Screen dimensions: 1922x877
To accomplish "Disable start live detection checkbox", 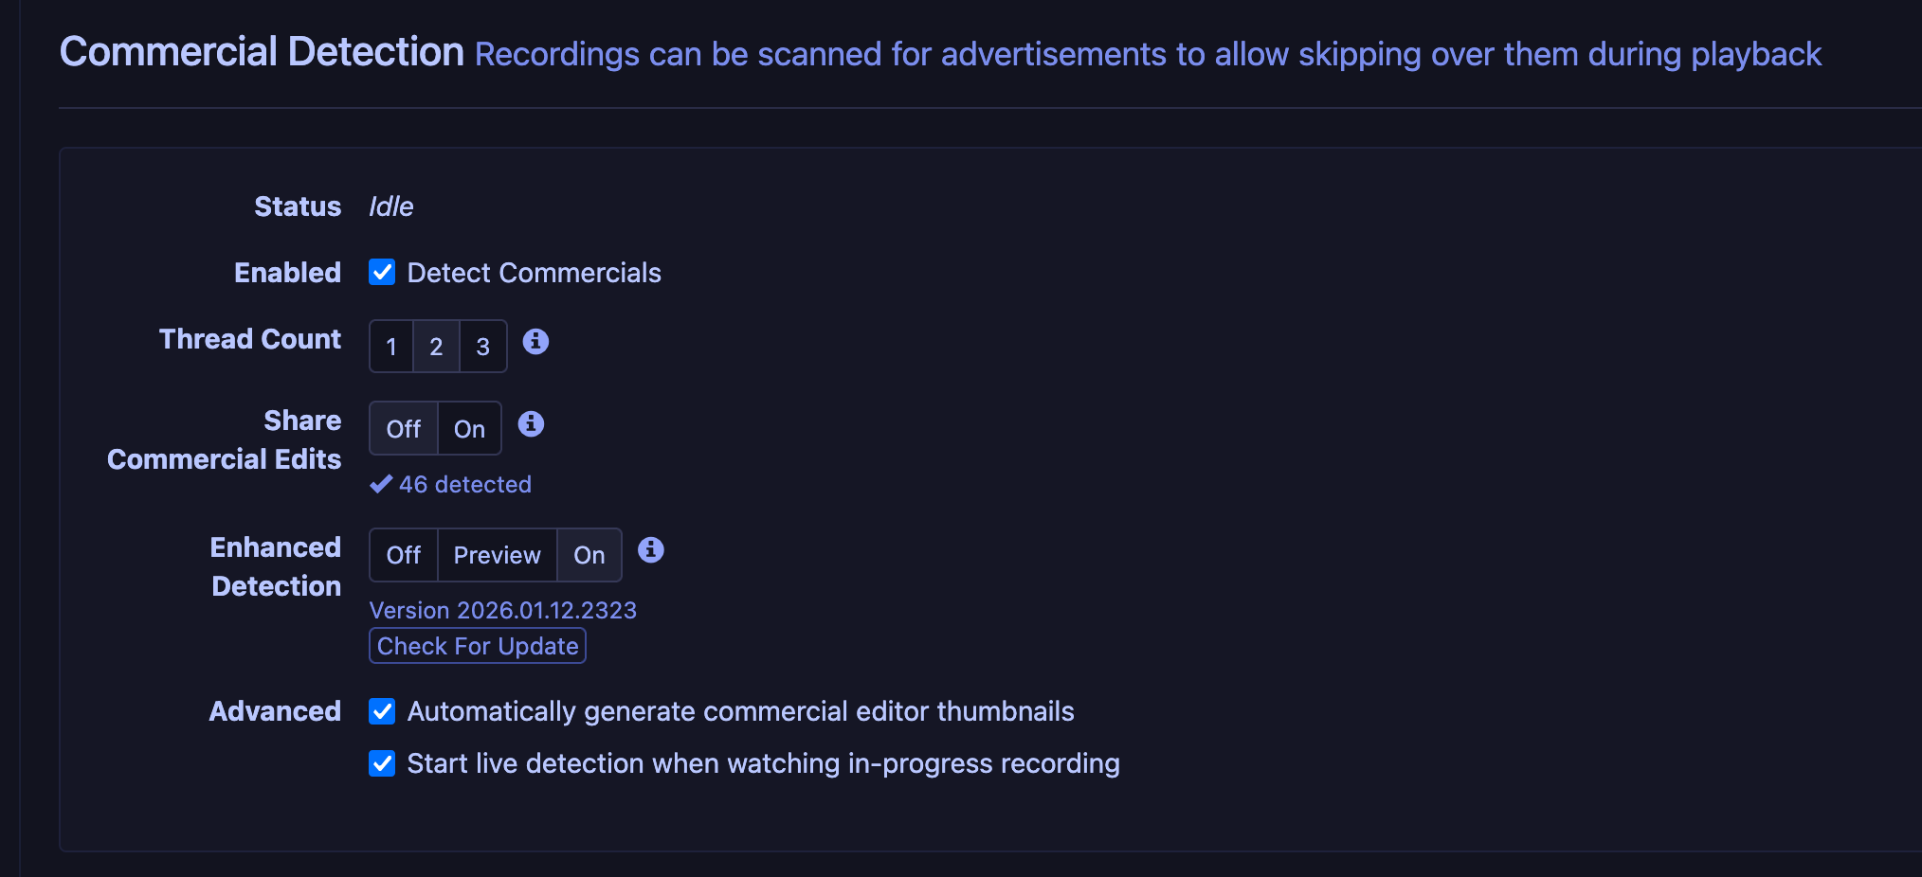I will point(382,763).
